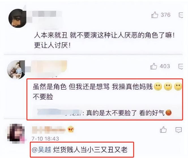This screenshot has height=158, width=188.
Task: Like the comment with 403 likes
Action: 154,66
